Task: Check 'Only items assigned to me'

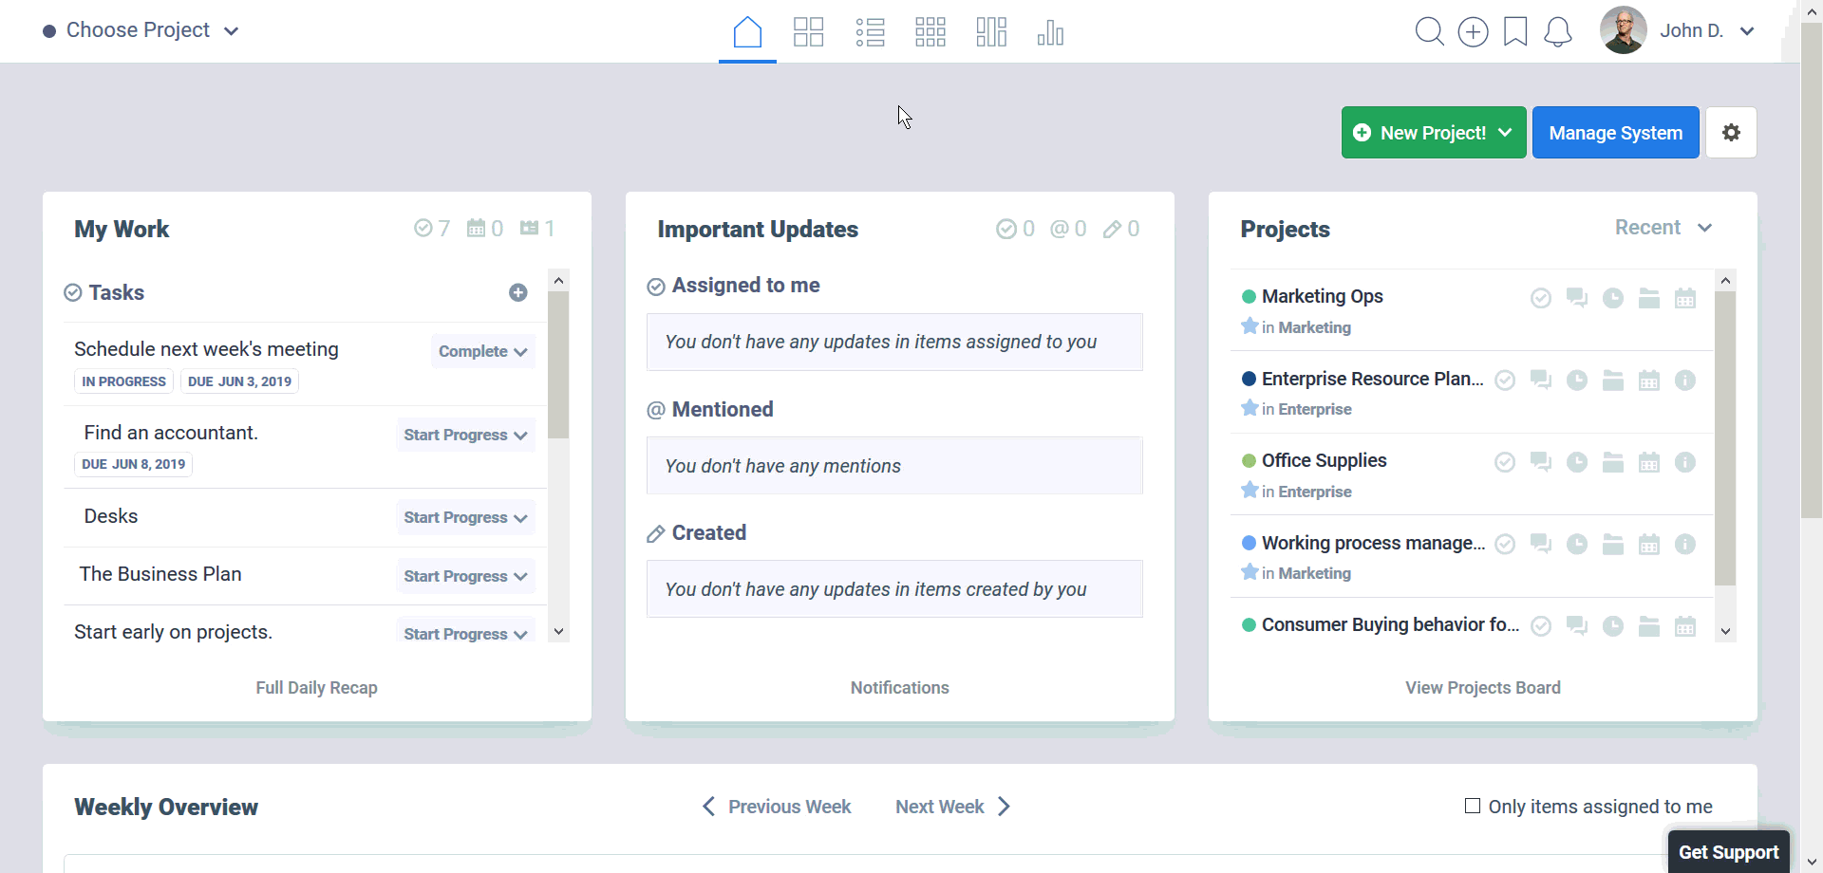Action: (x=1473, y=807)
